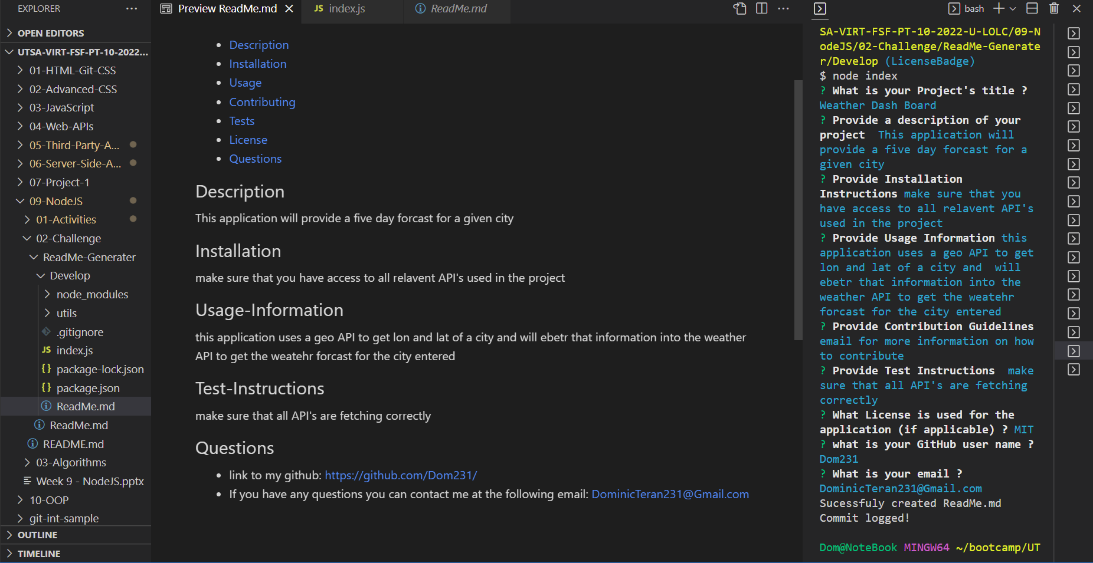Kill the terminal using the trash icon
The image size is (1093, 563).
(x=1055, y=8)
